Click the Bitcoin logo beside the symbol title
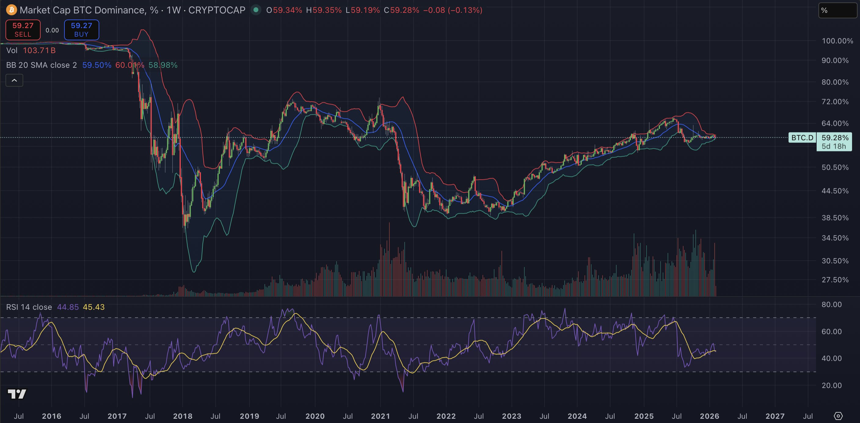The width and height of the screenshot is (860, 423). [x=11, y=10]
